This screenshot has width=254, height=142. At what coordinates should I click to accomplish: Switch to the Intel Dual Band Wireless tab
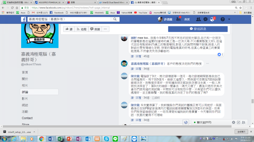(x=113, y=2)
